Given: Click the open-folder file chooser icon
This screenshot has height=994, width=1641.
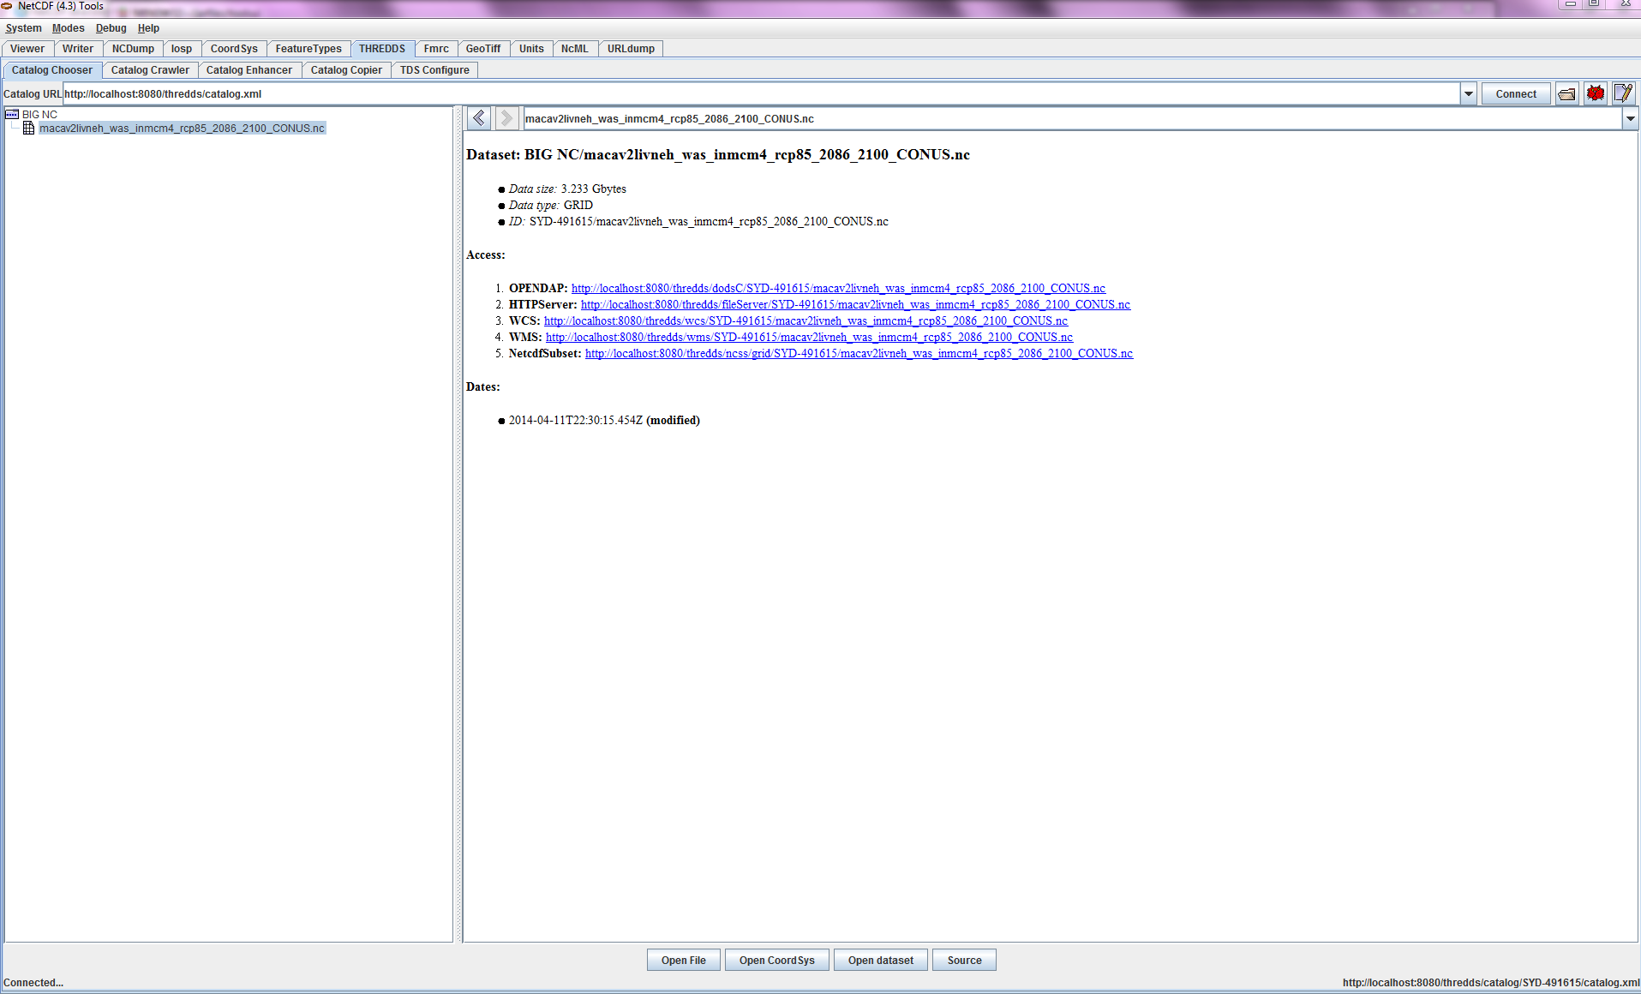Looking at the screenshot, I should [1566, 94].
